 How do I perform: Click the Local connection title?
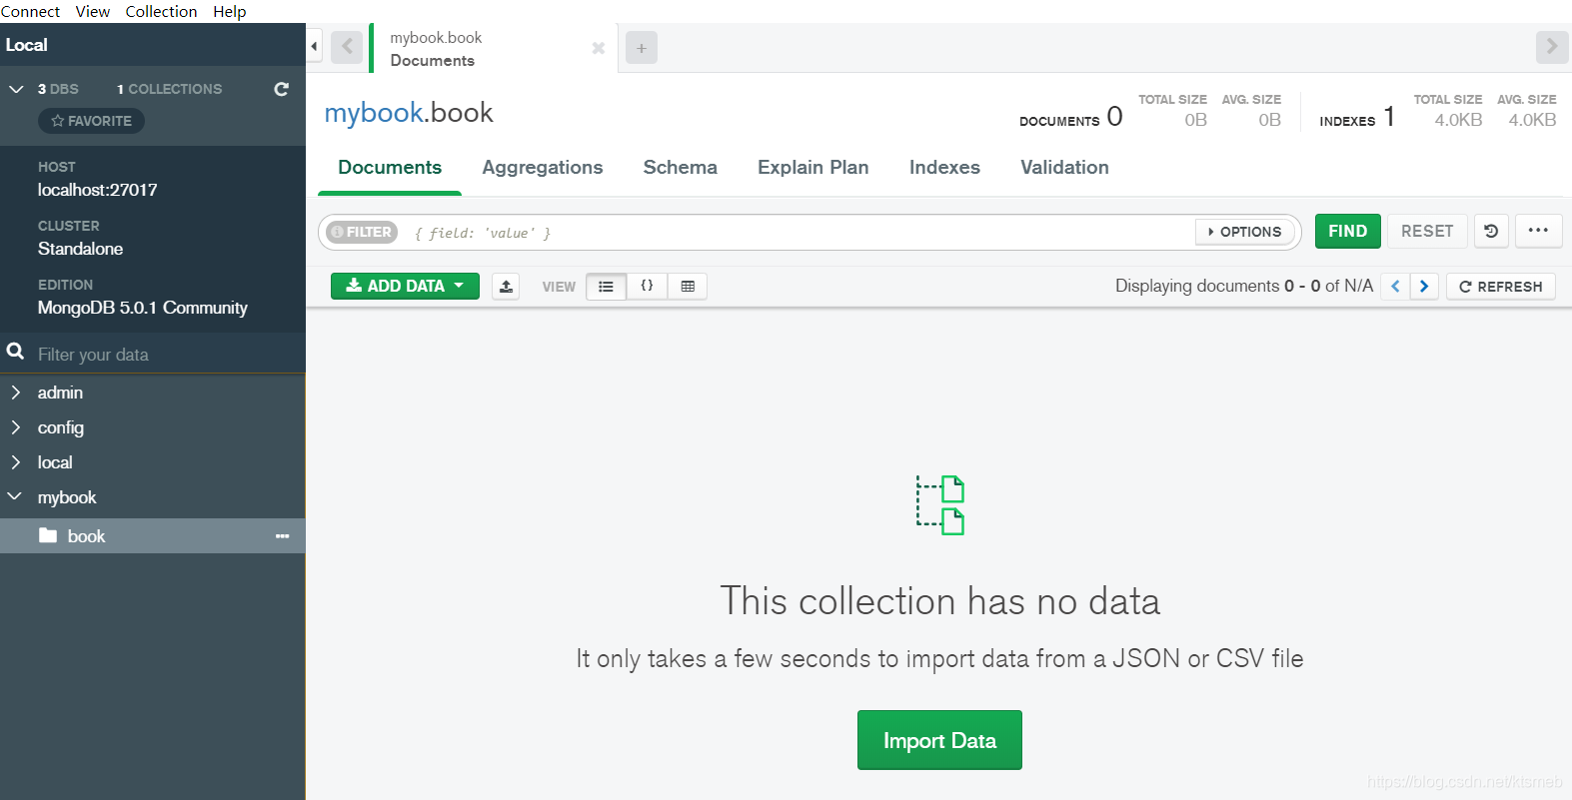pos(27,45)
